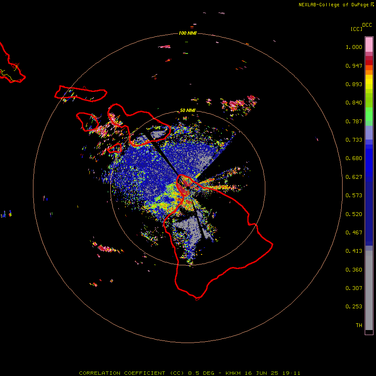
Task: Click the 0.307 scale value
Action: click(354, 288)
